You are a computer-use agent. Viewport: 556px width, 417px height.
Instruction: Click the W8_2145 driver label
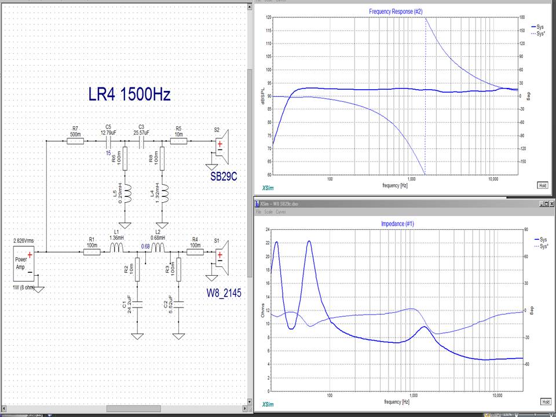coord(224,293)
